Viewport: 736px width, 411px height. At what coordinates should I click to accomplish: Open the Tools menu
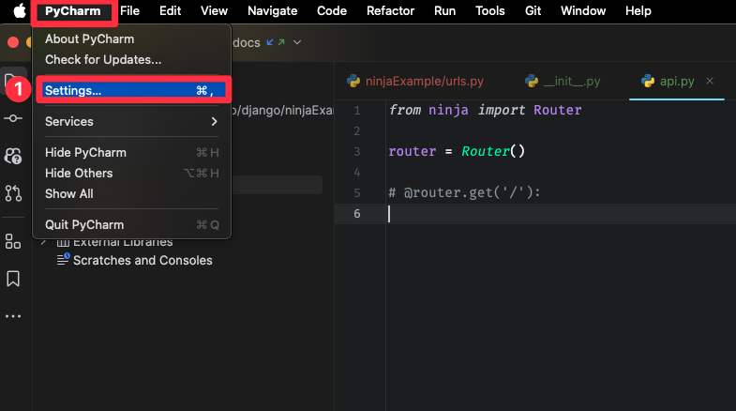pyautogui.click(x=490, y=11)
